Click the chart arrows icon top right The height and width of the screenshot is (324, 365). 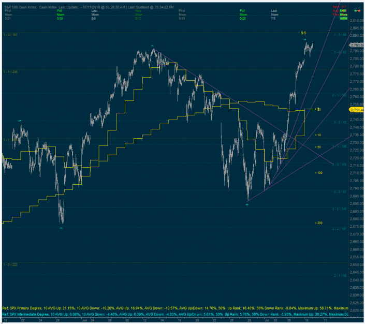357,10
